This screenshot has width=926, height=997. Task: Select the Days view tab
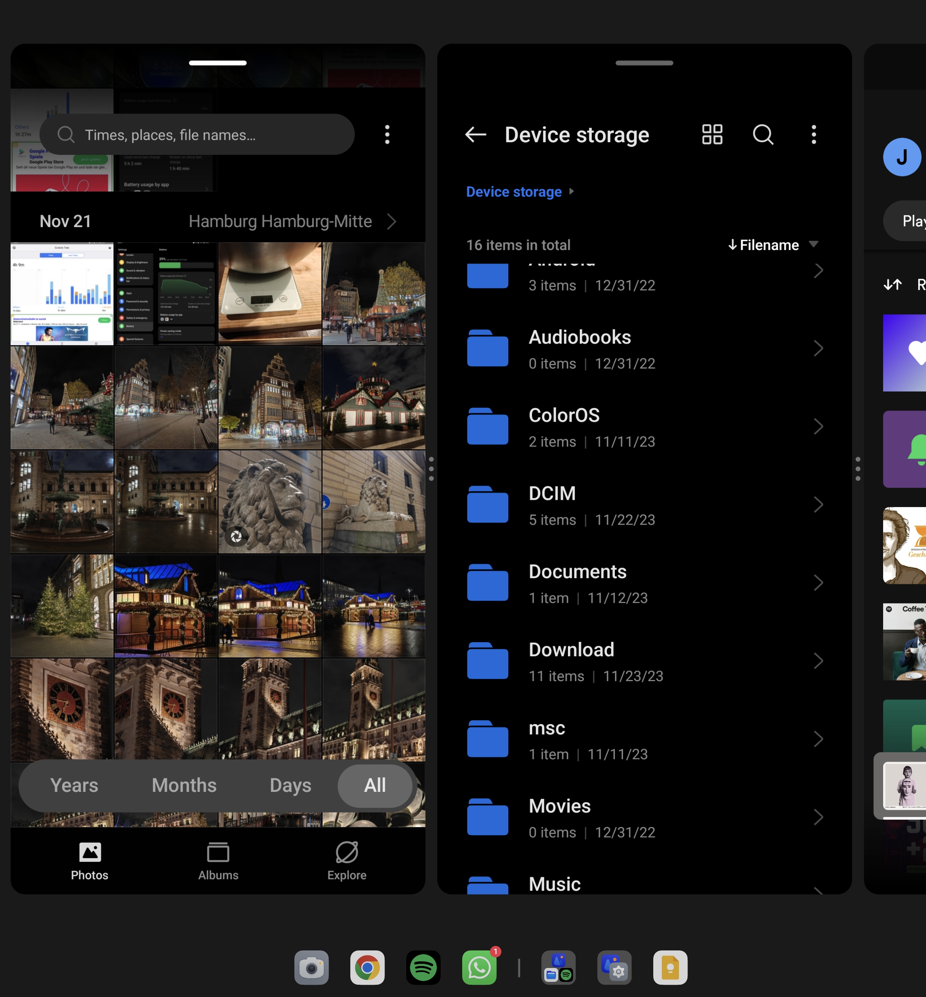click(x=290, y=785)
